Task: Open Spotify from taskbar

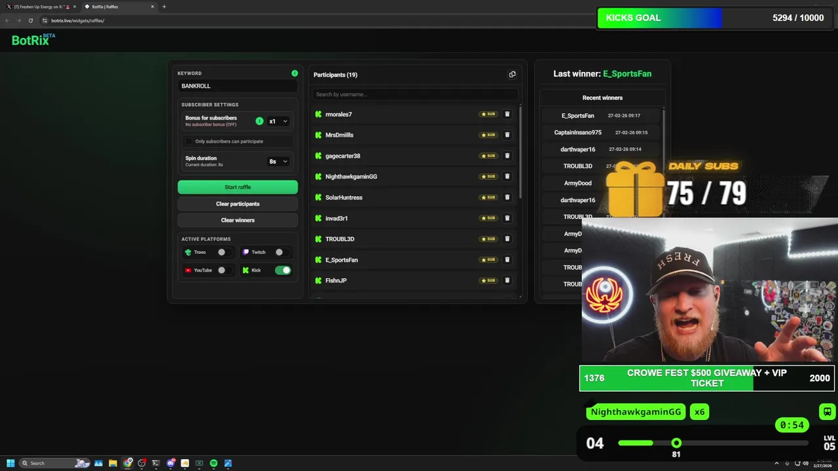Action: pos(213,463)
